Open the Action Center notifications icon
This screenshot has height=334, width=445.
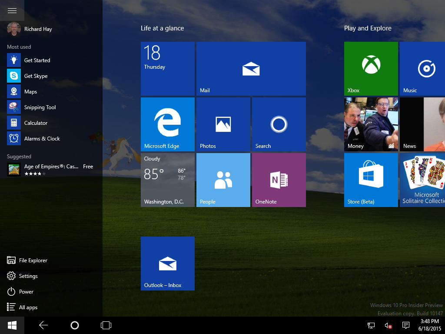(406, 325)
